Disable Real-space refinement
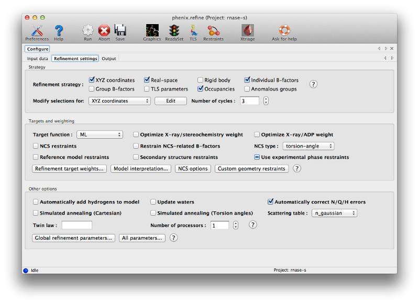Screen dimensions: 419x304 coord(146,80)
